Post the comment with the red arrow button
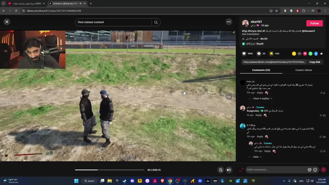 (x=323, y=170)
